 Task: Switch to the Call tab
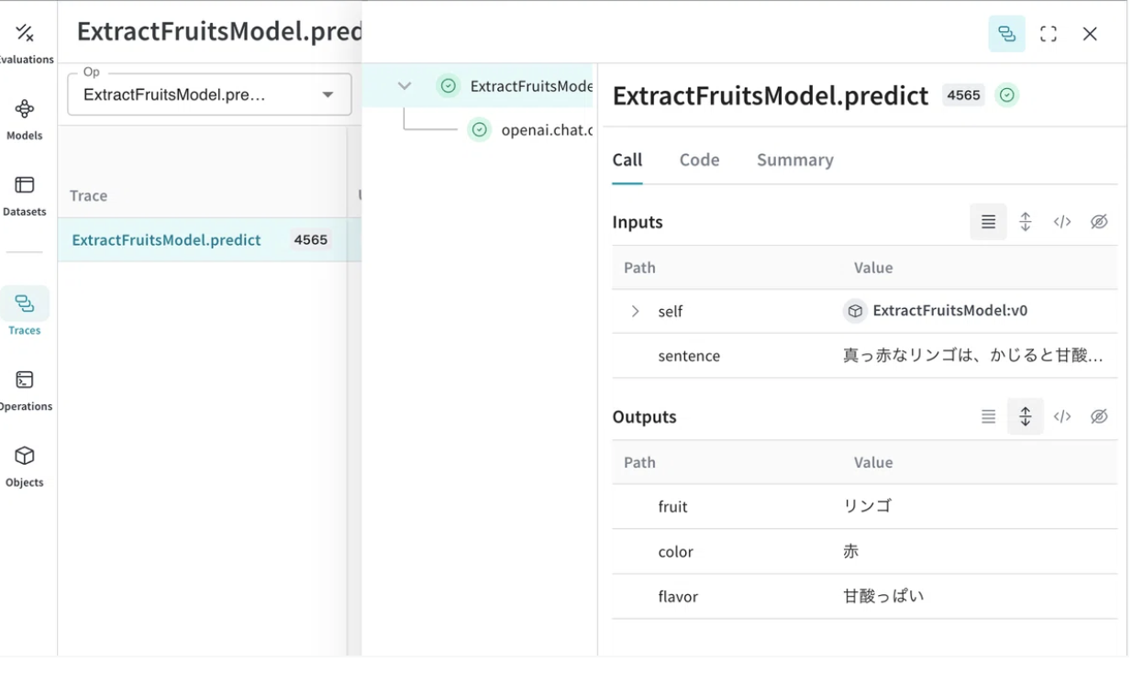pos(627,160)
